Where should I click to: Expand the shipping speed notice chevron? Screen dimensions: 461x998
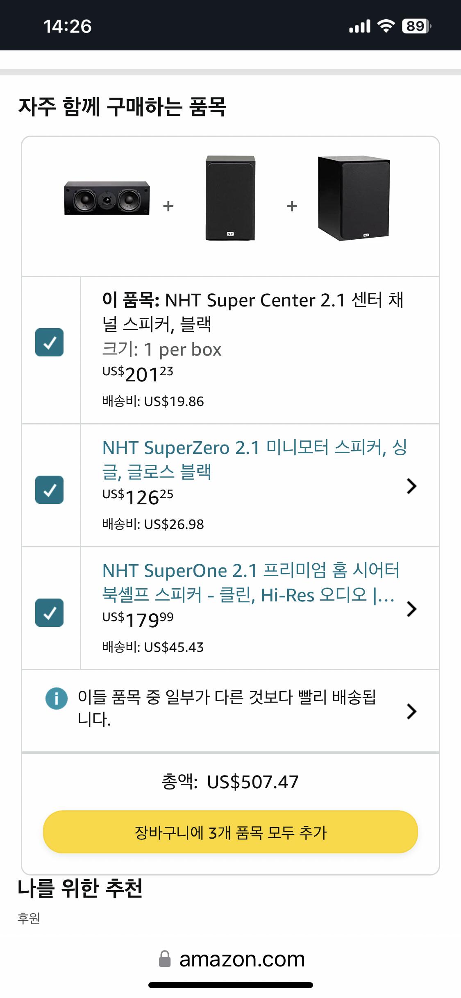(411, 711)
